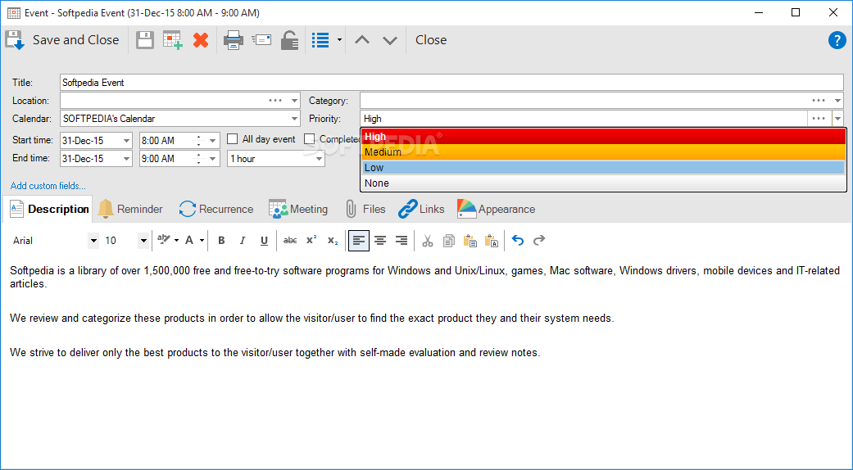Viewport: 853px width, 470px height.
Task: Go to previous event with up chevron
Action: tap(362, 40)
